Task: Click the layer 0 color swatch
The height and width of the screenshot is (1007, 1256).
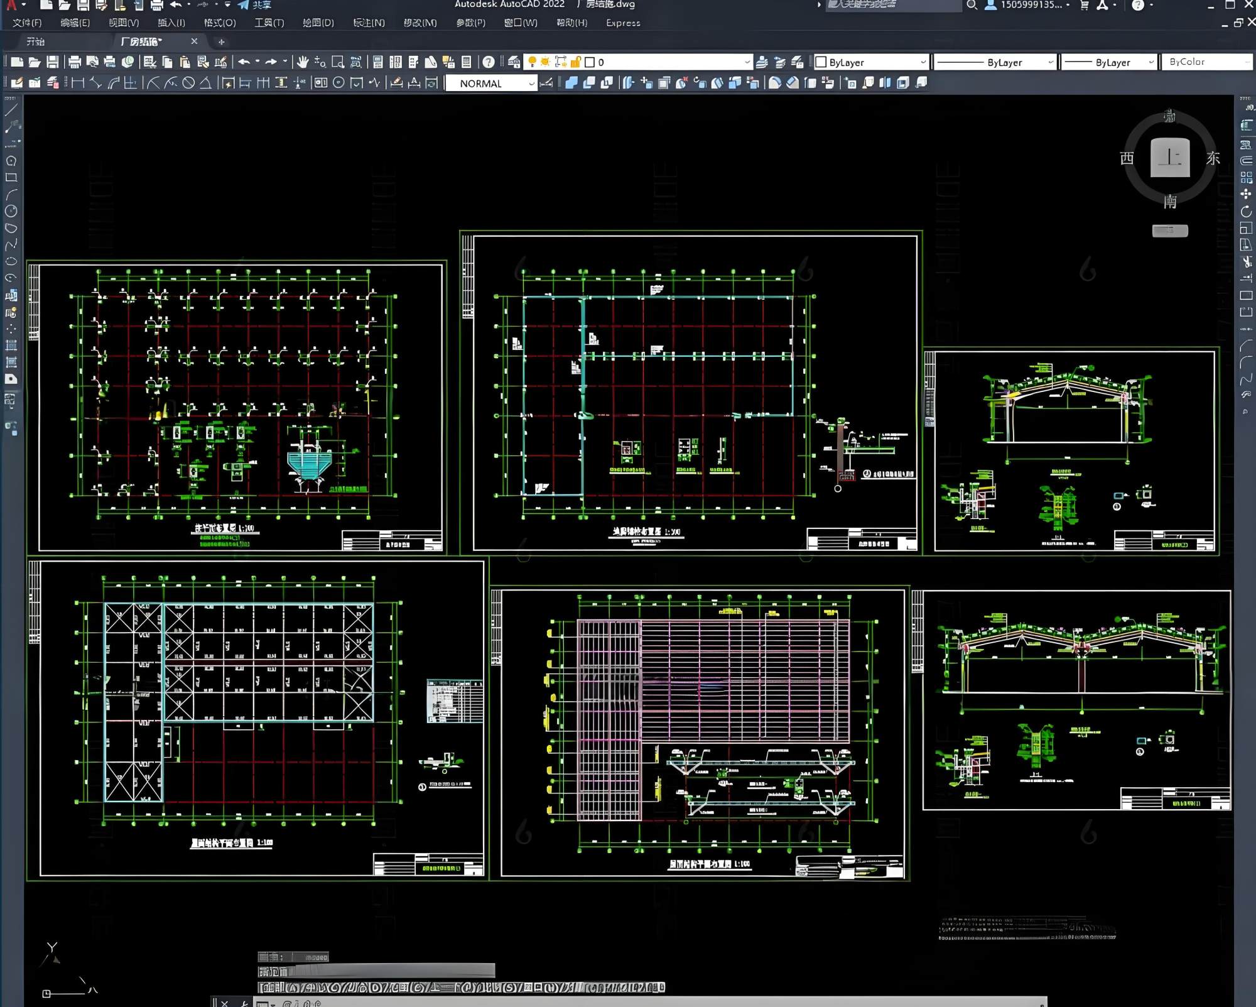Action: click(589, 62)
